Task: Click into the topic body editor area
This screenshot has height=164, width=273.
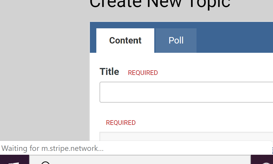Action: click(186, 136)
